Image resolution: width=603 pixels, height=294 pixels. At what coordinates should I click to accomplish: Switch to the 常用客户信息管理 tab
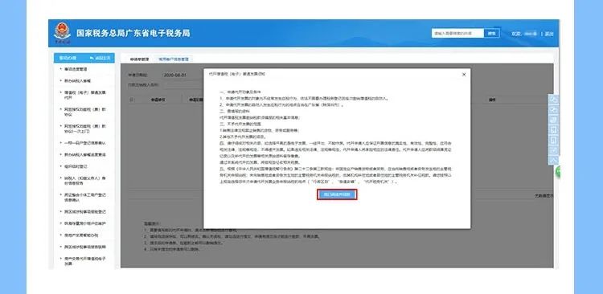pos(174,59)
